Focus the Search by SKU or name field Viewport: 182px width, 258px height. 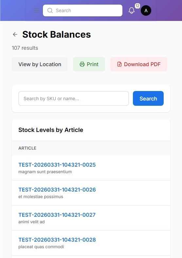pyautogui.click(x=74, y=99)
